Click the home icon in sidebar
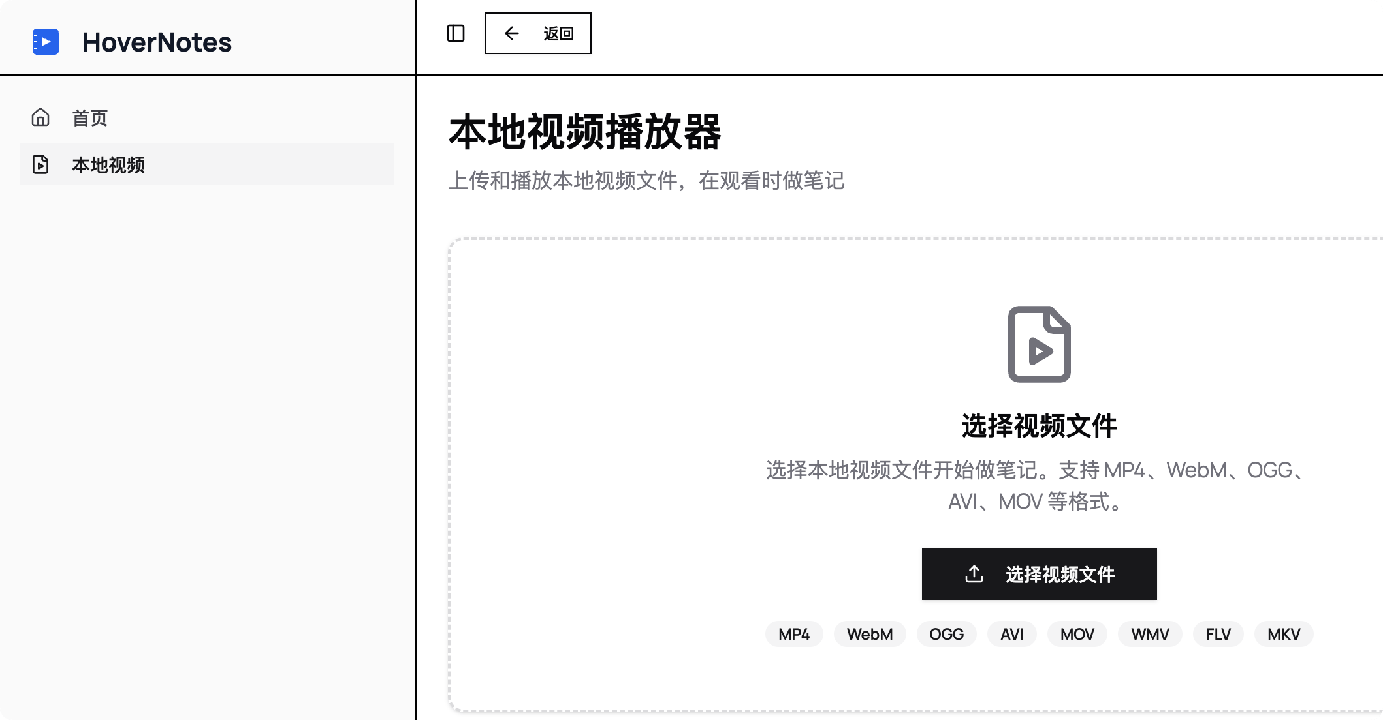Screen dimensions: 1383x720 coord(40,117)
